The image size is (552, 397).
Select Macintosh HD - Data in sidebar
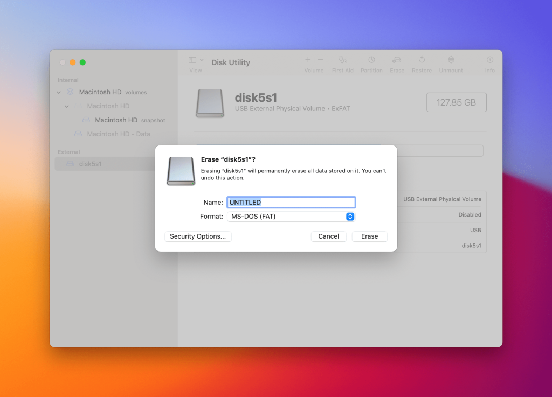[119, 134]
